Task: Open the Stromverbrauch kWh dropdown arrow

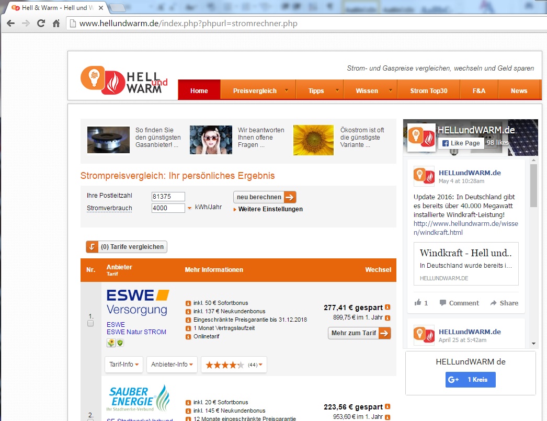Action: click(190, 208)
